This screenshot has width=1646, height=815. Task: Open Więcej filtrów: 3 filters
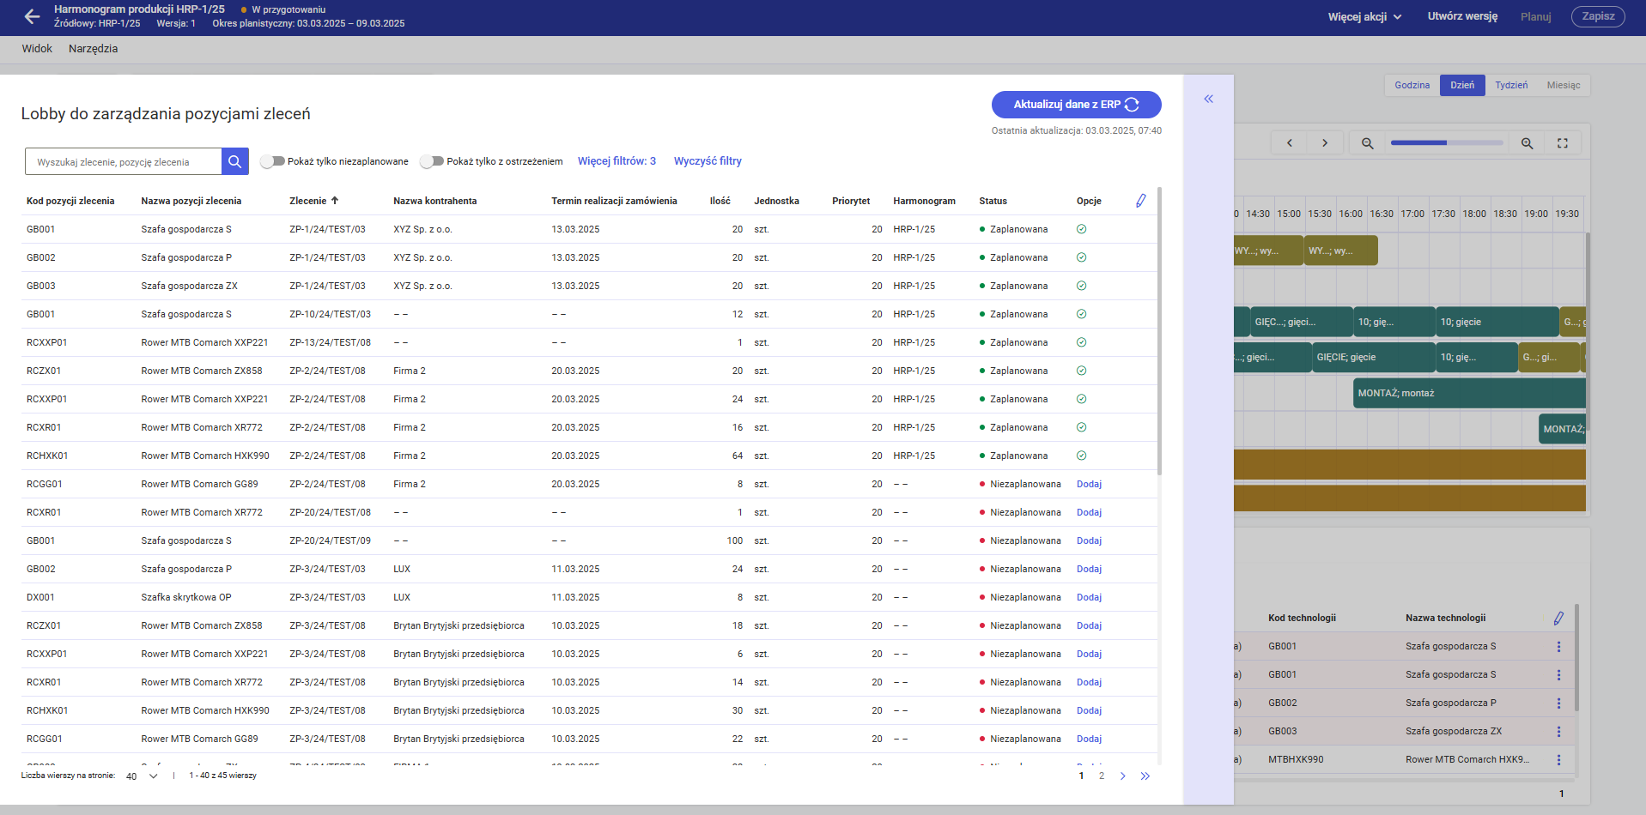(616, 161)
